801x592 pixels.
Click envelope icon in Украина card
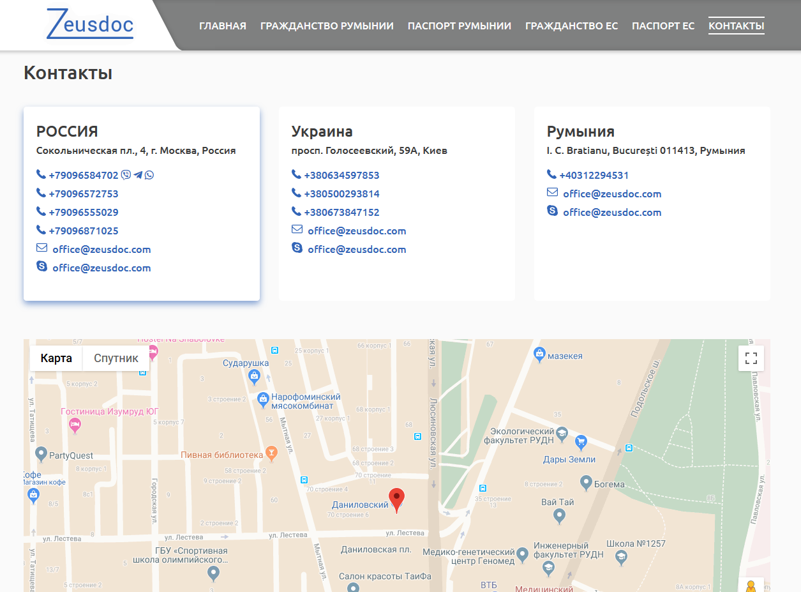tap(297, 229)
